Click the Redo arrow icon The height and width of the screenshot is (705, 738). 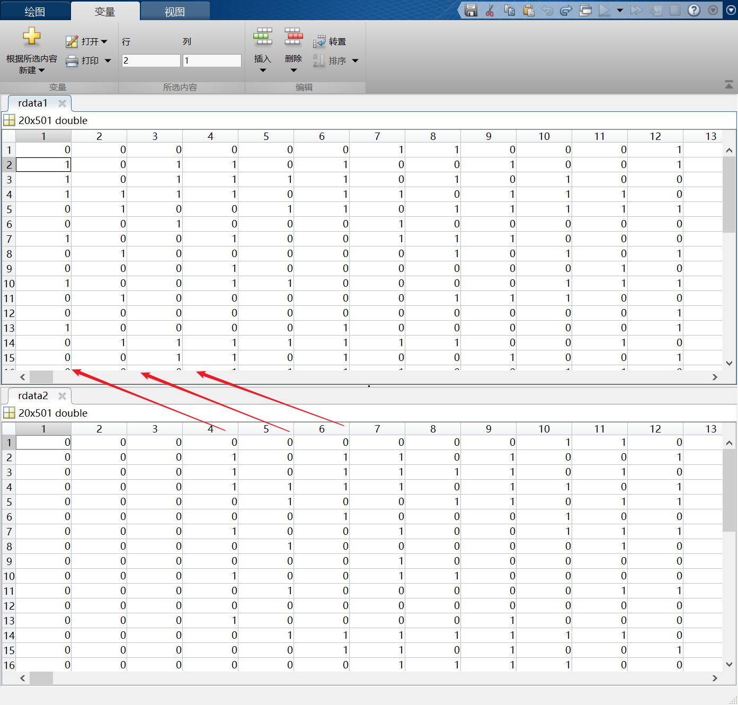566,10
